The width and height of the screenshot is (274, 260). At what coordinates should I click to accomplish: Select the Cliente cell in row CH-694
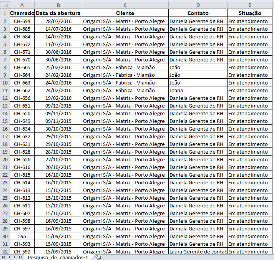pos(125,21)
